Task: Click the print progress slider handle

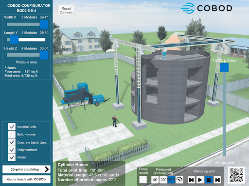Action: 224,67
